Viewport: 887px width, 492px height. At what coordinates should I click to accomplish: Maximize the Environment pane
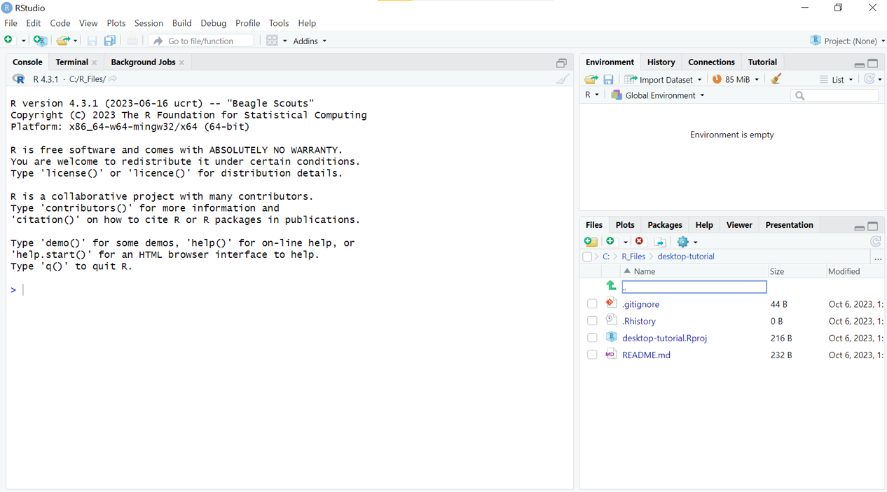873,63
